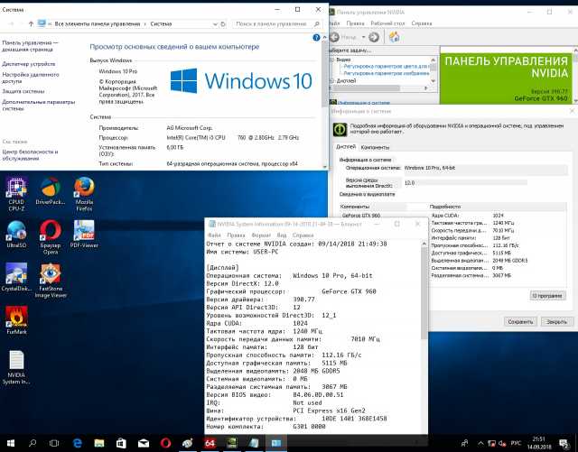This screenshot has width=578, height=452.
Task: Click NVIDIA panel forward arrow
Action: click(374, 37)
